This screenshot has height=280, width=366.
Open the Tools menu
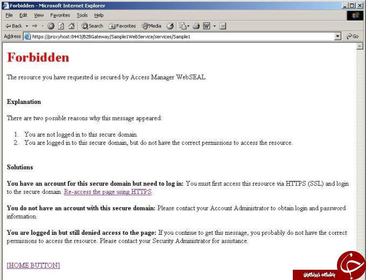[82, 16]
